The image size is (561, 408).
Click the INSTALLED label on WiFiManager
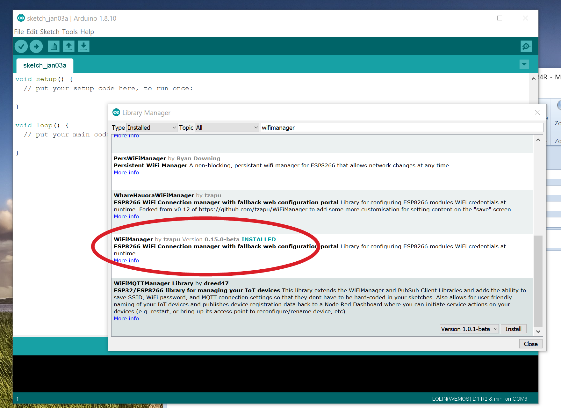(x=259, y=239)
